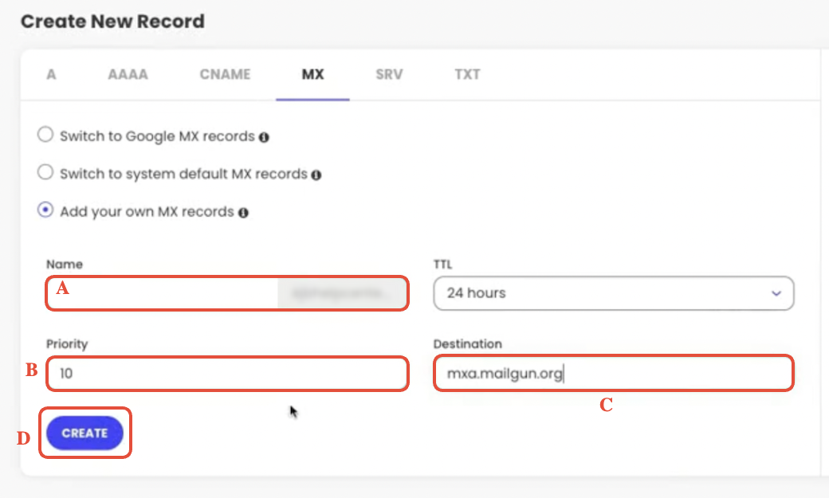
Task: Choose Switch to system default MX records
Action: click(45, 172)
